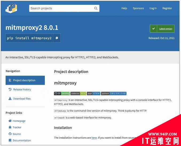Click 'Released: Oct 11, 2021' text
The height and width of the screenshot is (146, 181).
click(162, 38)
